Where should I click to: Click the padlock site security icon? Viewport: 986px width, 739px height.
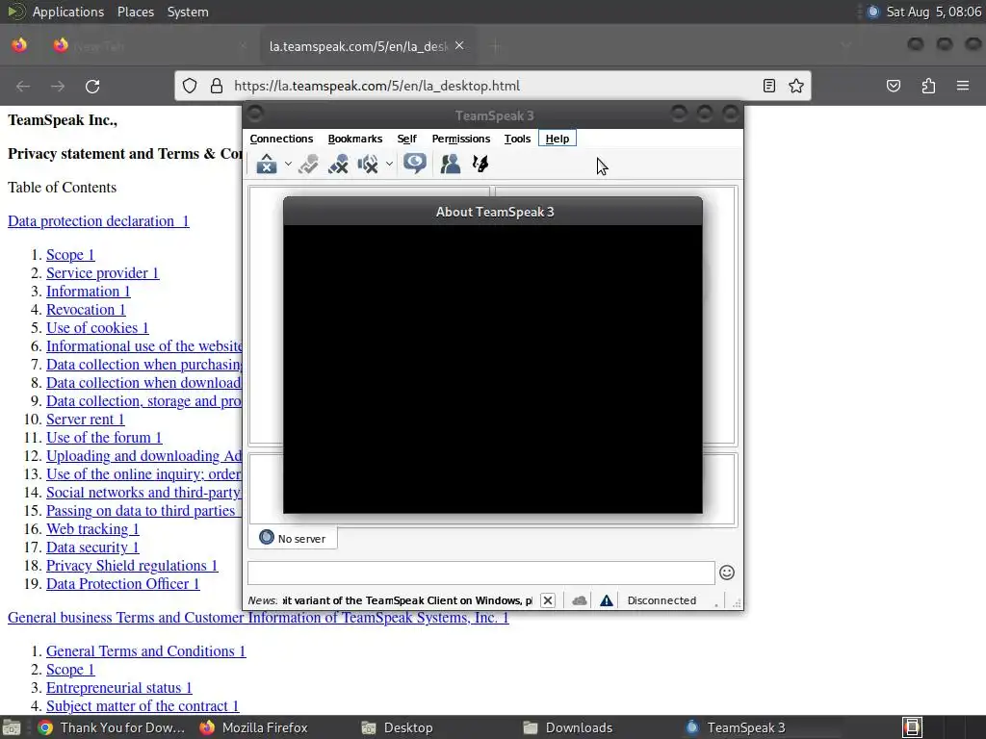click(x=217, y=86)
